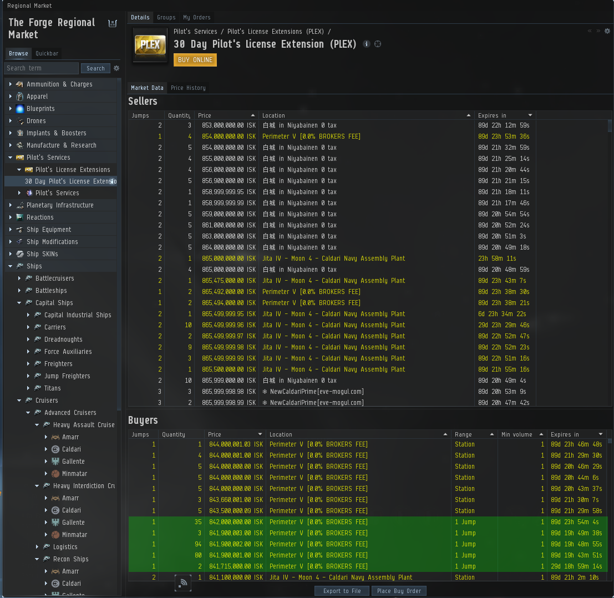Click the Minmatar icon under Heavy Interdiction
The width and height of the screenshot is (614, 598).
click(55, 535)
